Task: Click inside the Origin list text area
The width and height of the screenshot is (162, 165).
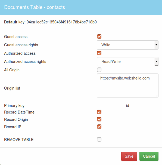Action: click(127, 85)
